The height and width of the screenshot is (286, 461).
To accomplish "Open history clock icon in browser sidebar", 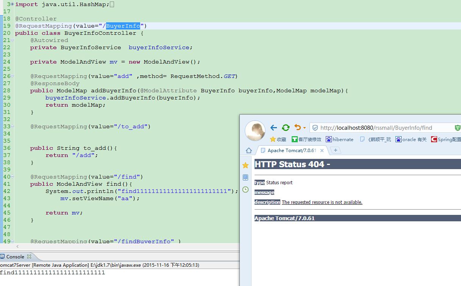I will click(245, 190).
